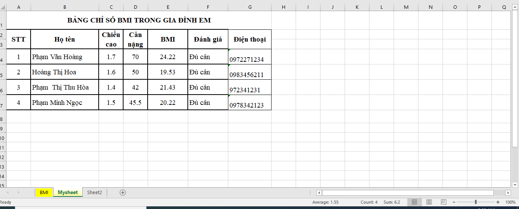Select cell Phạm Thị Thu Hòa
The image size is (519, 209).
pyautogui.click(x=65, y=87)
